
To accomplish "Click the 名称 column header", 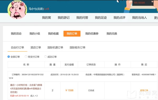I will pos(26,64).
